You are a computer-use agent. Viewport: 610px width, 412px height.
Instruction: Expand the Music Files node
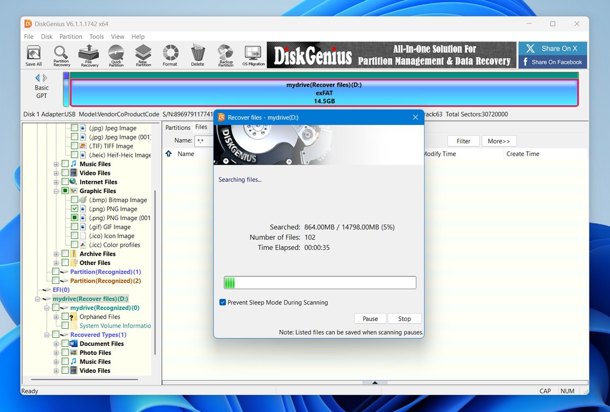coord(56,164)
